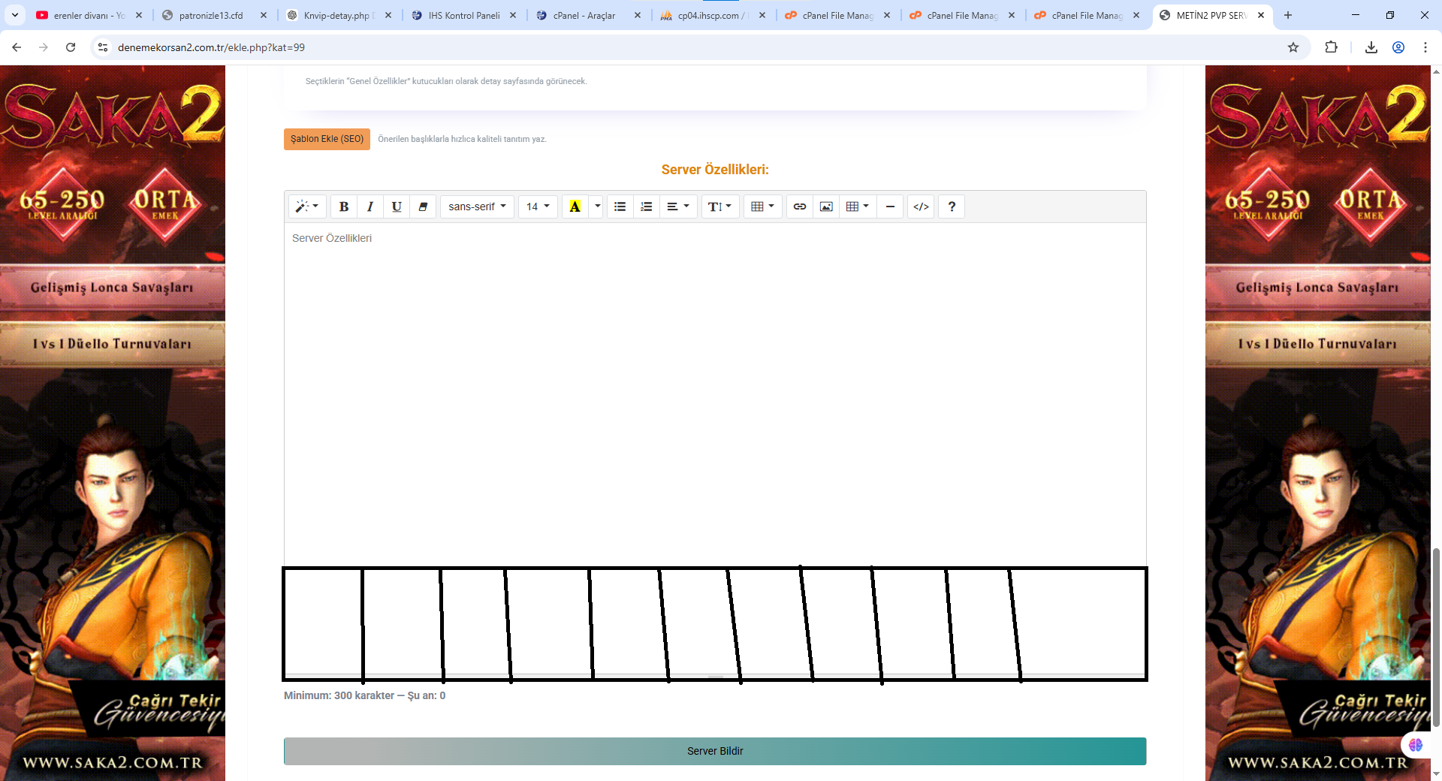This screenshot has height=781, width=1442.
Task: Switch editor to code view
Action: click(922, 207)
